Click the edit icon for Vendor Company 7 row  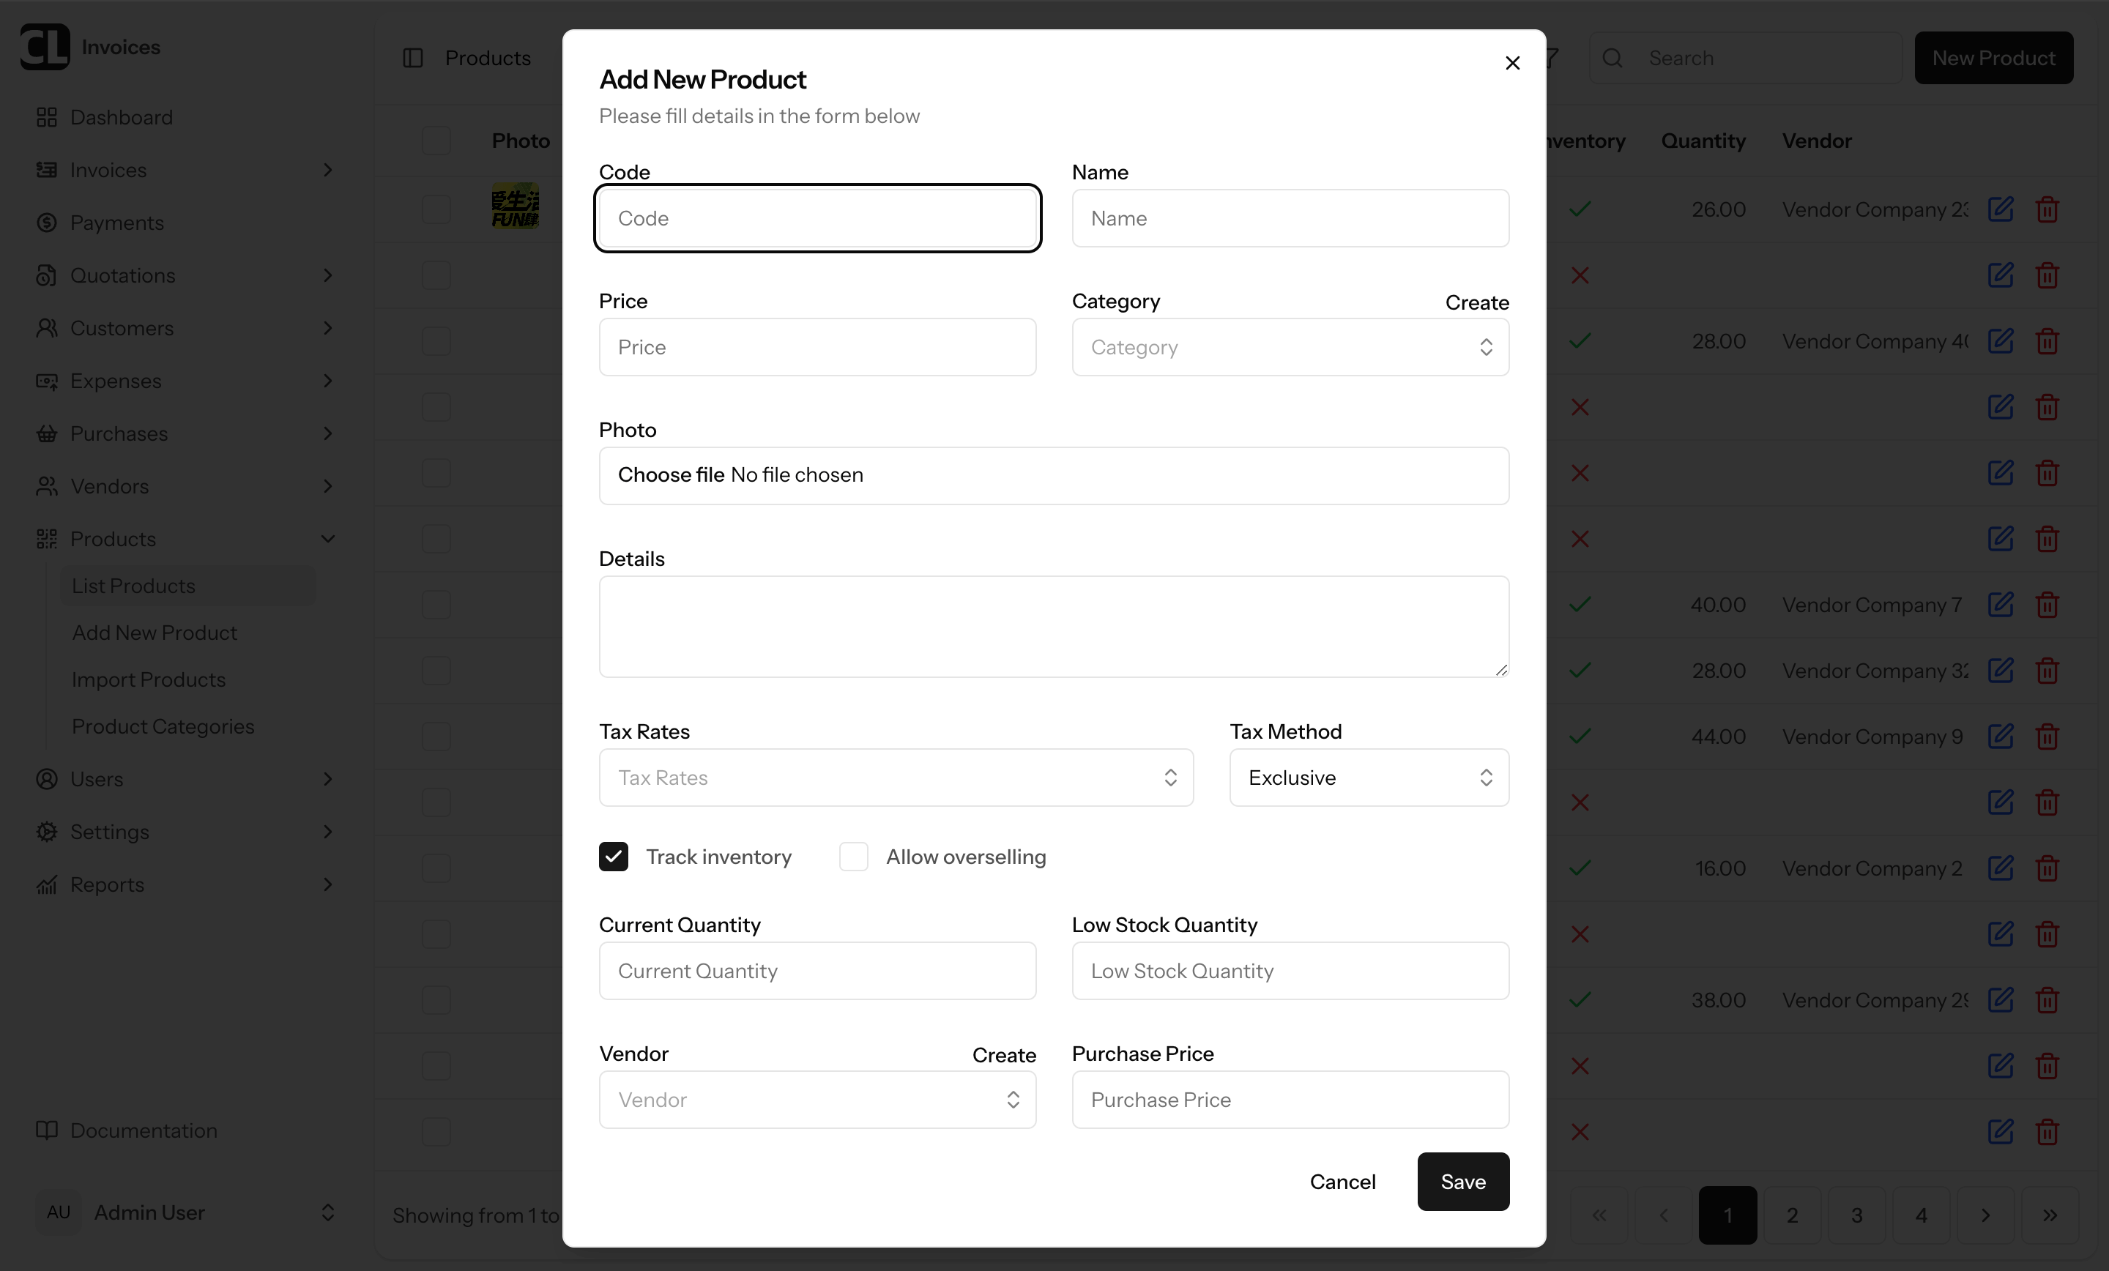click(2001, 604)
